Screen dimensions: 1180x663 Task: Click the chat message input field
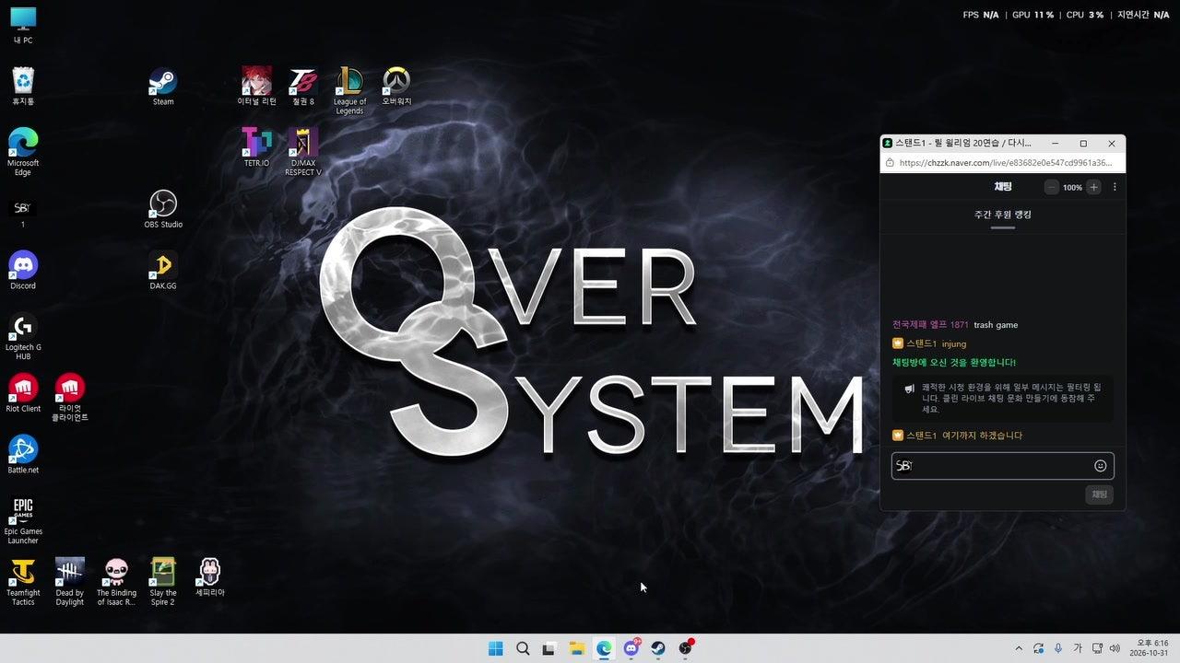(x=1002, y=466)
